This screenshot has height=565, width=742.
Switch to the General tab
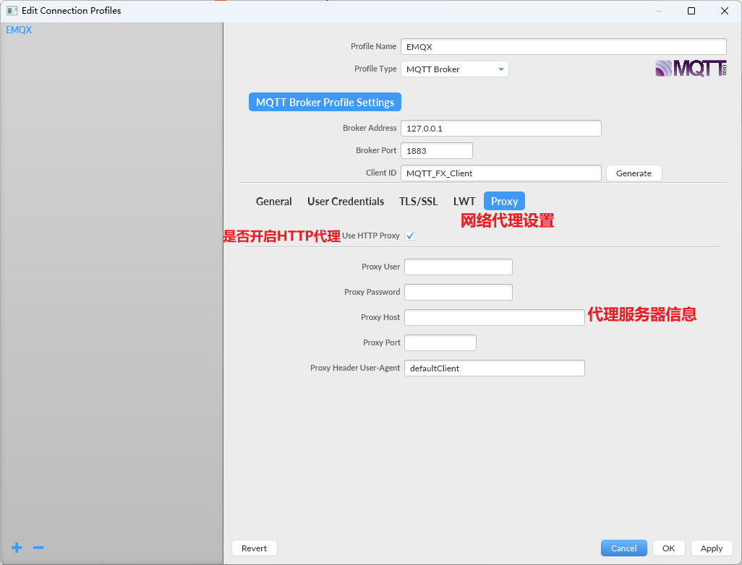[273, 202]
